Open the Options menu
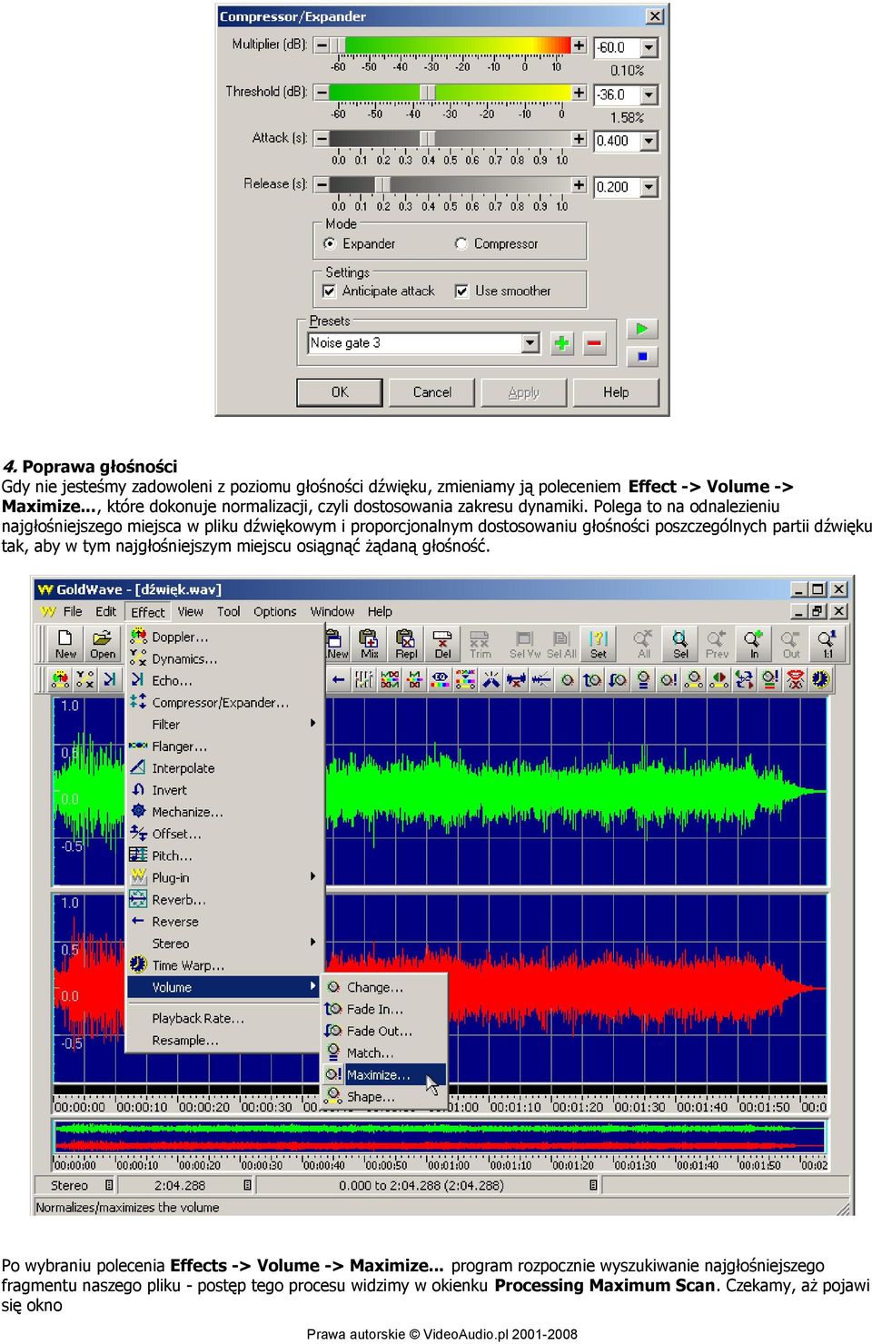 [275, 611]
